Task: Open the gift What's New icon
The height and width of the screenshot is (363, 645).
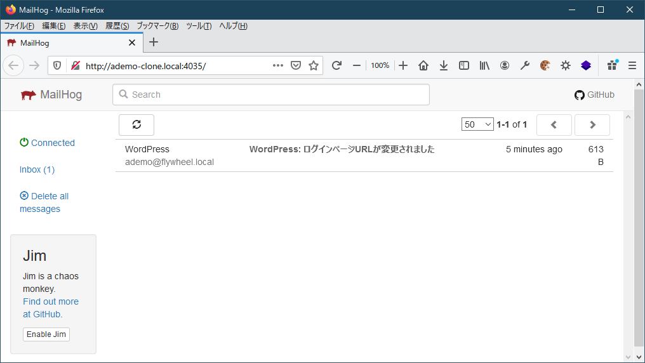Action: (612, 65)
